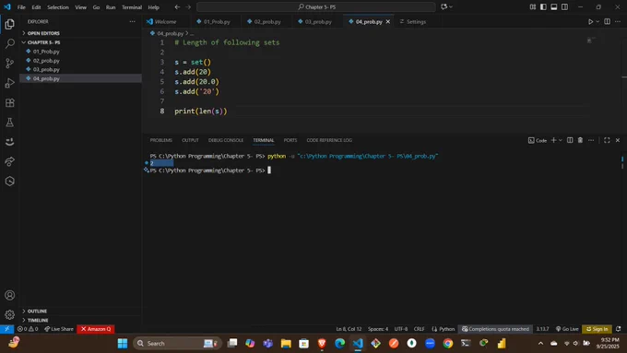Open the Source Control view
Viewport: 627px width, 353px height.
(x=9, y=64)
